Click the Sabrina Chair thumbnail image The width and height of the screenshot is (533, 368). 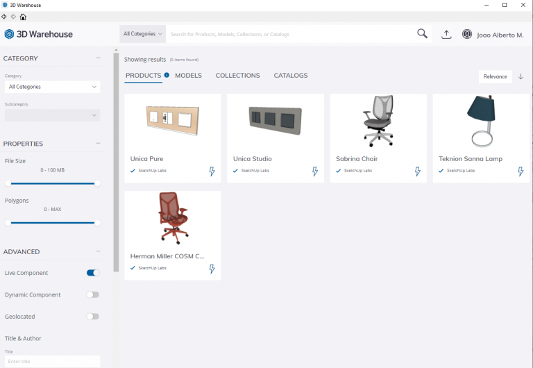pyautogui.click(x=378, y=121)
